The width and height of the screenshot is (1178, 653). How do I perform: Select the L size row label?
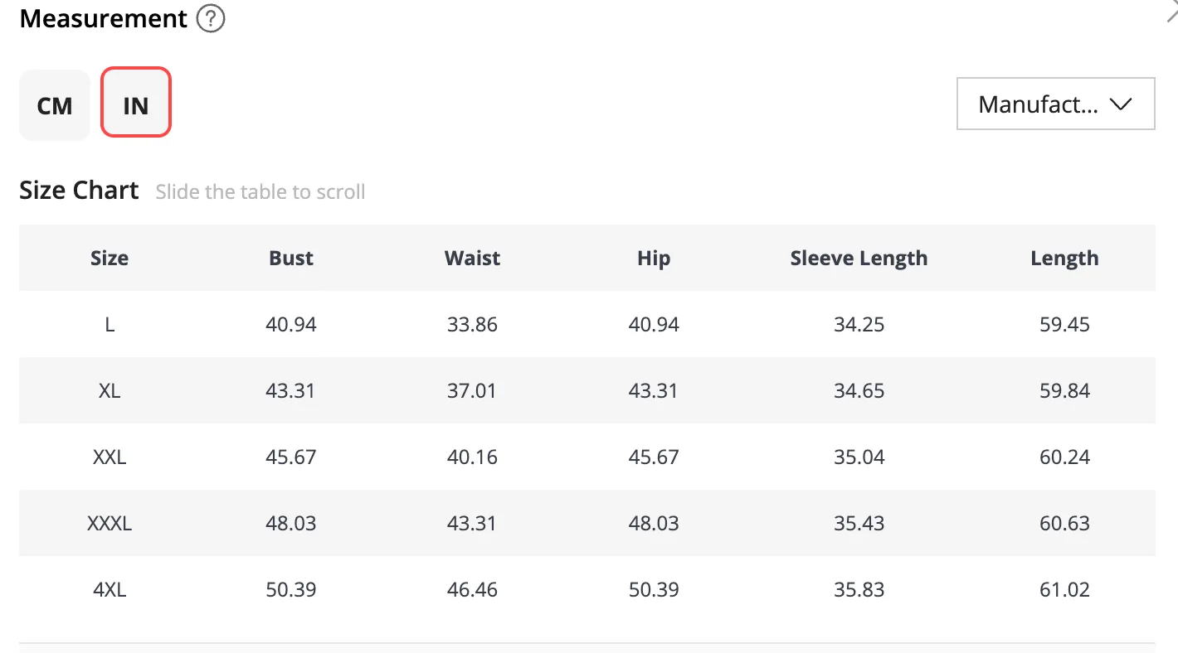pos(110,324)
